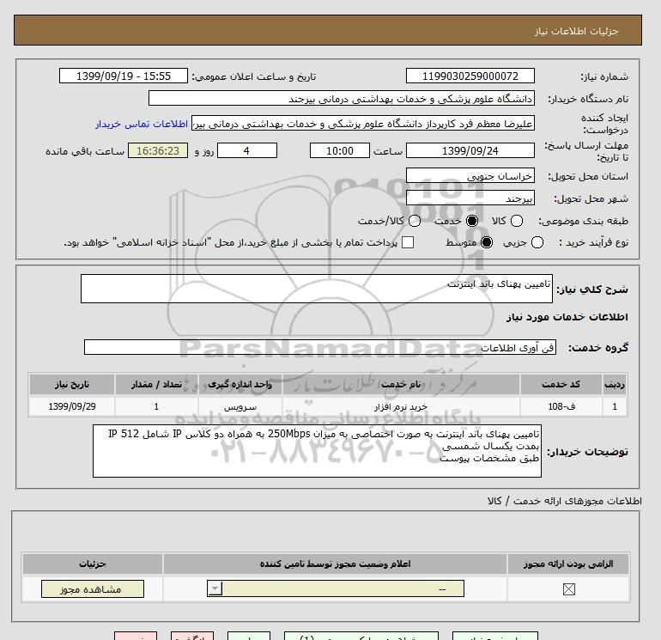This screenshot has width=661, height=640.
Task: Click the need number field 1199030259000072
Action: click(x=470, y=76)
